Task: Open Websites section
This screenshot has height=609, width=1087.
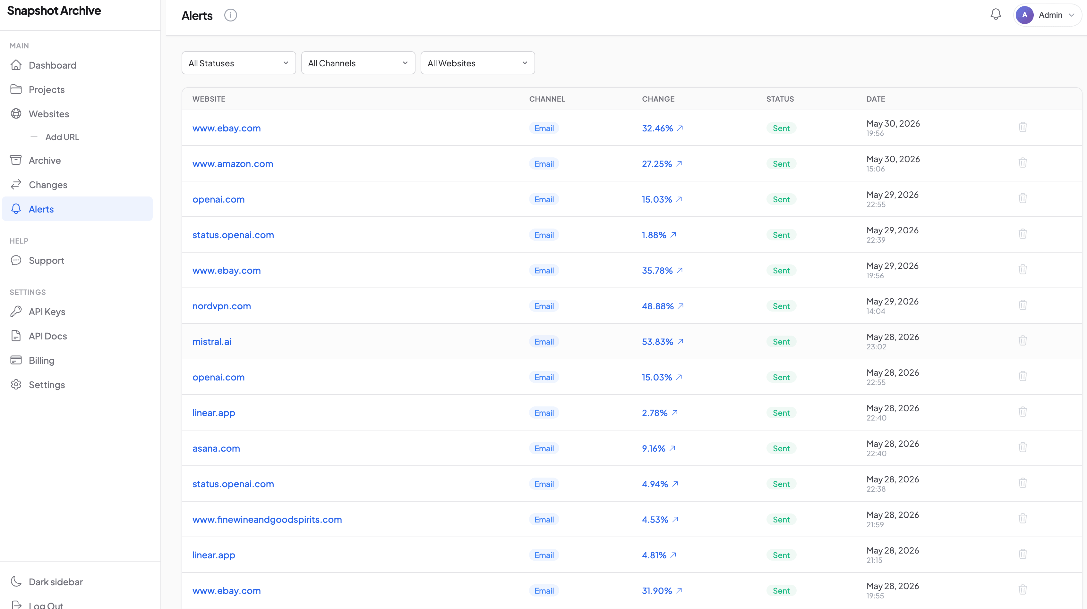Action: [77, 114]
